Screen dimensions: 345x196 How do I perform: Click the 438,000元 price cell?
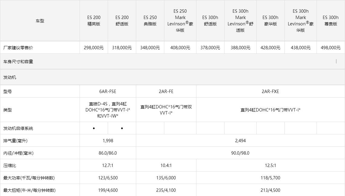coord(301,48)
